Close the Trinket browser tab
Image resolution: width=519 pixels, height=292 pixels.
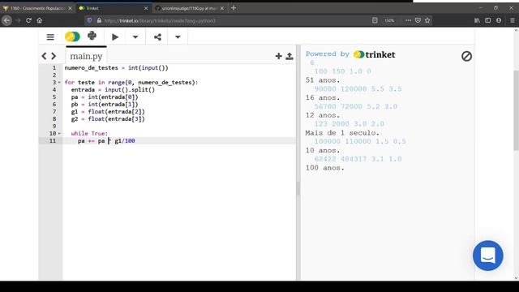click(146, 8)
